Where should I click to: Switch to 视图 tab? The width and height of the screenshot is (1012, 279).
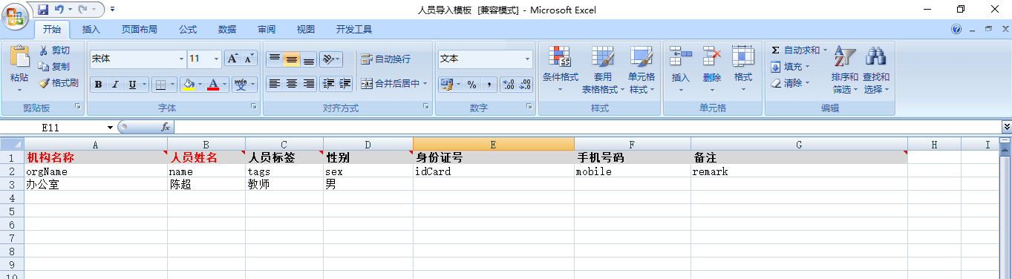point(306,30)
